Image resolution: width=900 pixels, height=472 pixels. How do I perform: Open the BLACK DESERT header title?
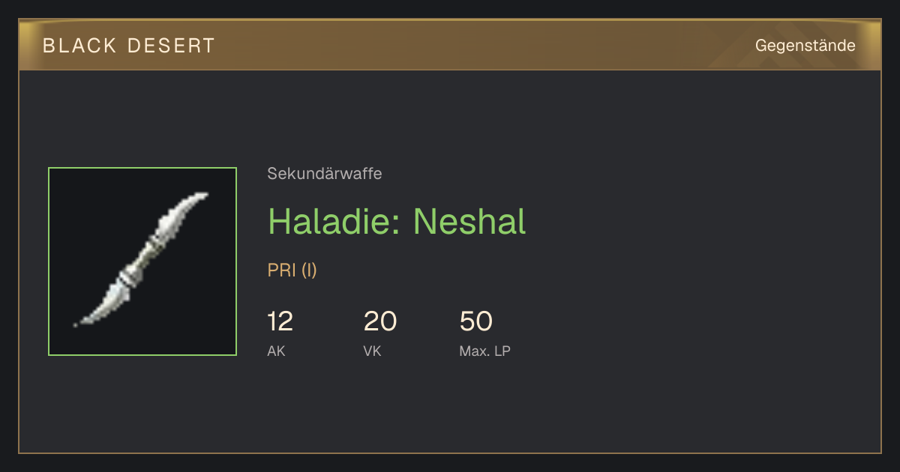point(128,46)
